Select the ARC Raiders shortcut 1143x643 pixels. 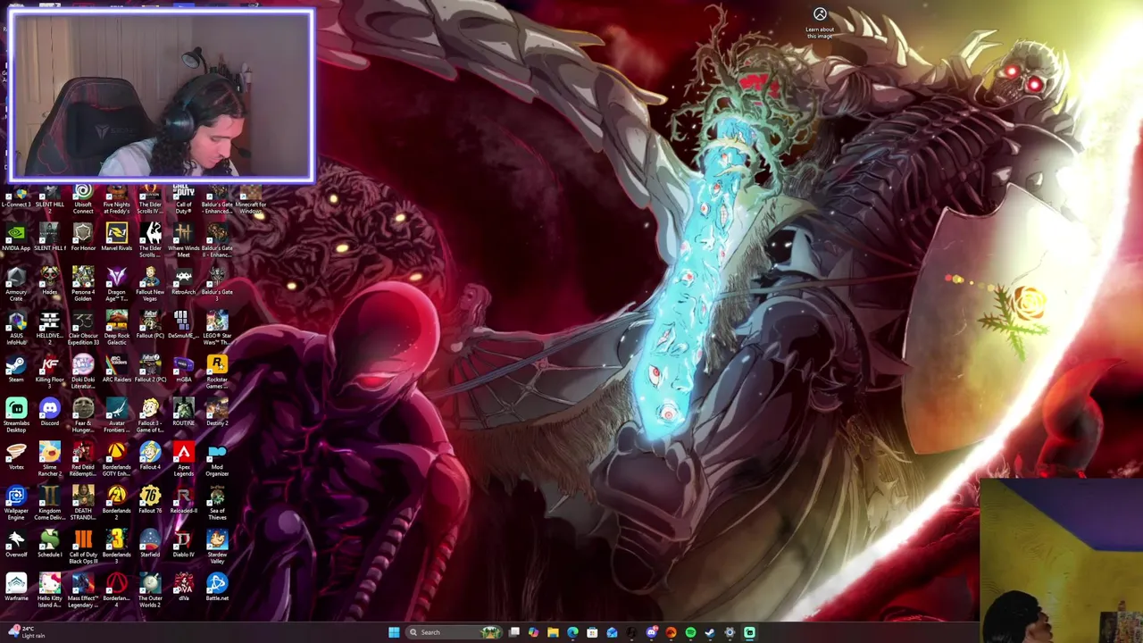click(116, 369)
